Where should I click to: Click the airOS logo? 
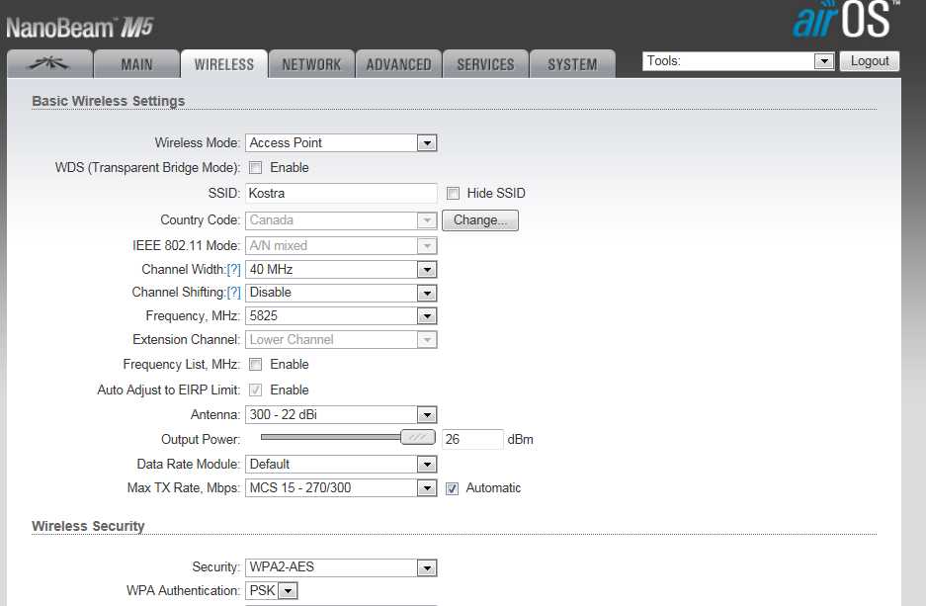(x=845, y=19)
